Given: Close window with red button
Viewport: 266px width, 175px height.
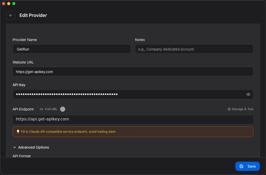Looking at the screenshot, I should (4, 4).
